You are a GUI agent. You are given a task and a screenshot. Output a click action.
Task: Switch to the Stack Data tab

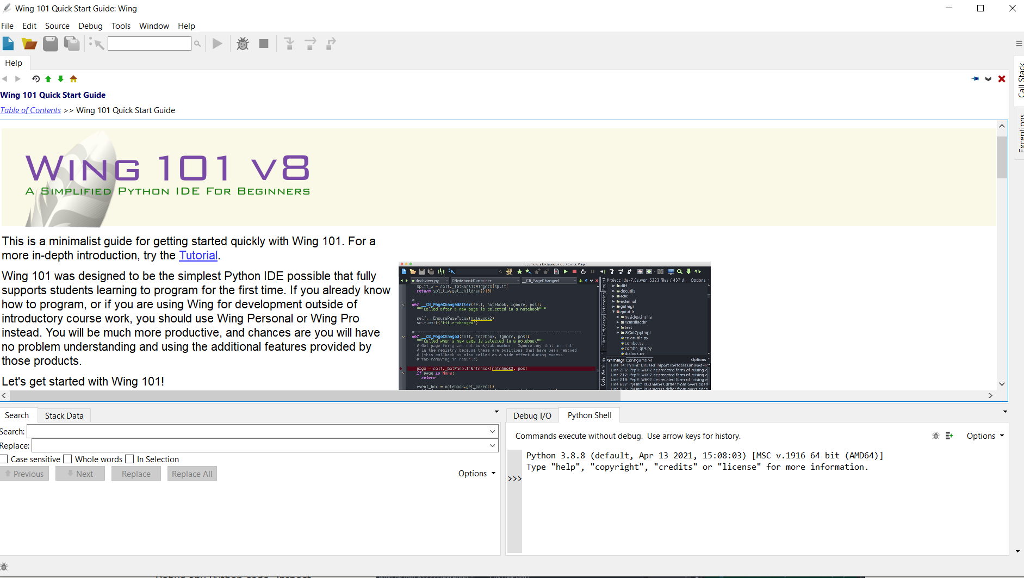[64, 415]
